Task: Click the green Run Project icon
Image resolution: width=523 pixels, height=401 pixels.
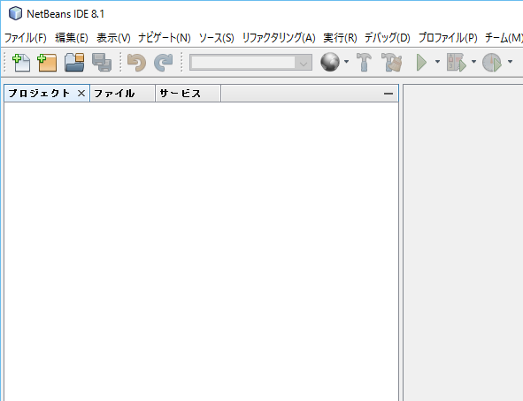Action: click(x=421, y=62)
